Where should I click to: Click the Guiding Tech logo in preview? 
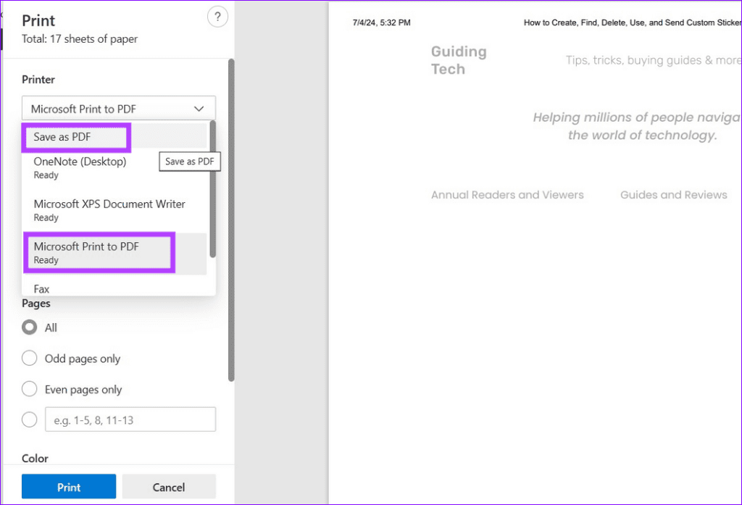pos(458,60)
